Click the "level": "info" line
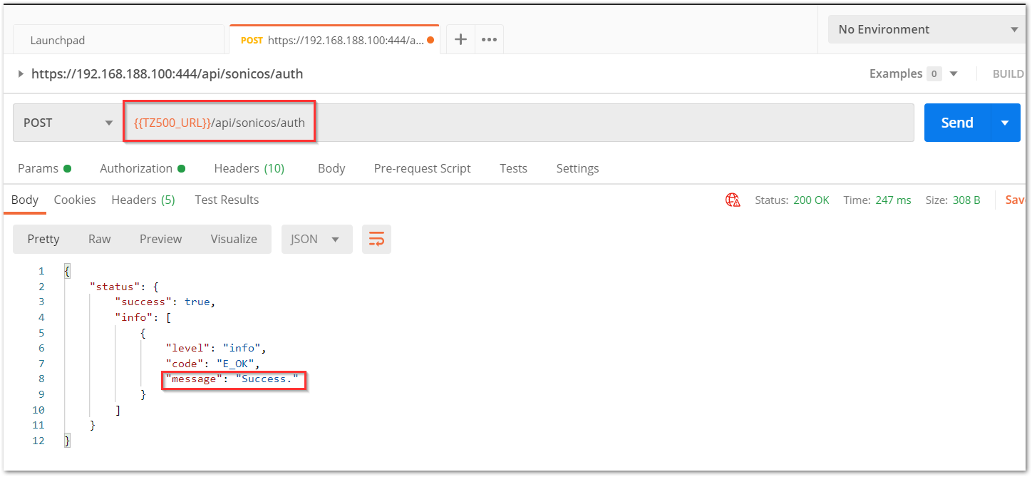 click(x=215, y=348)
